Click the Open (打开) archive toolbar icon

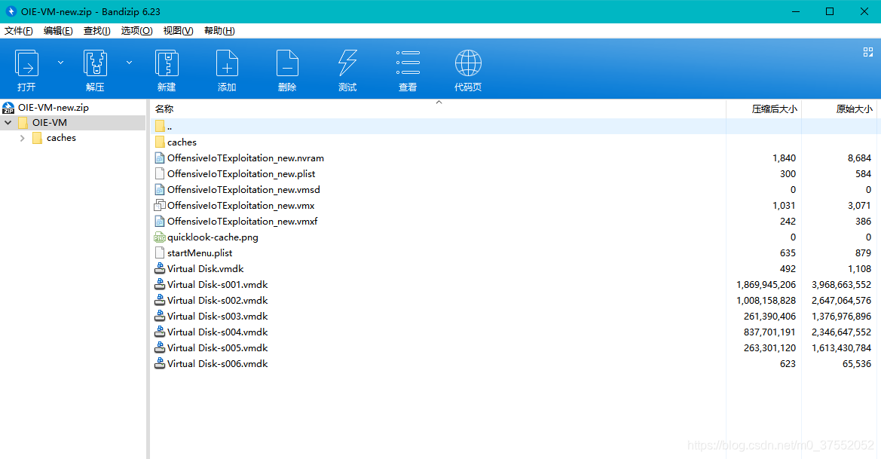[26, 63]
